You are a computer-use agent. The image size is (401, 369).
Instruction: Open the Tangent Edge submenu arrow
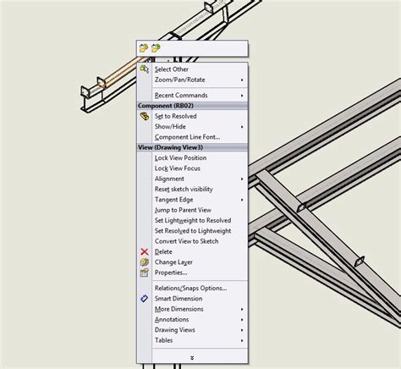point(242,200)
